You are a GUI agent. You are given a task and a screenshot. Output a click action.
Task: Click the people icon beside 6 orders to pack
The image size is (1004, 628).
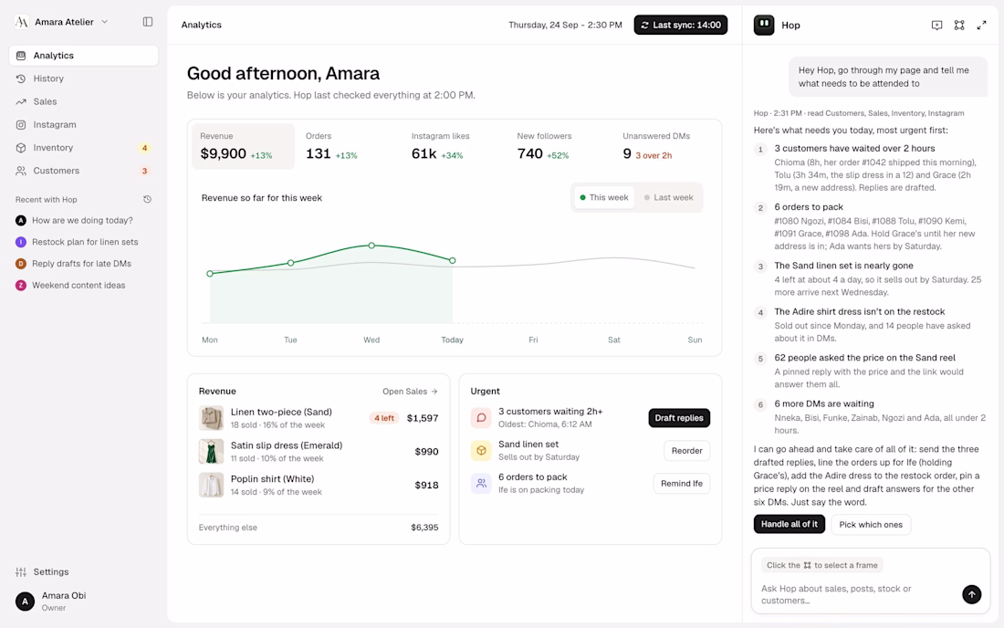tap(481, 484)
